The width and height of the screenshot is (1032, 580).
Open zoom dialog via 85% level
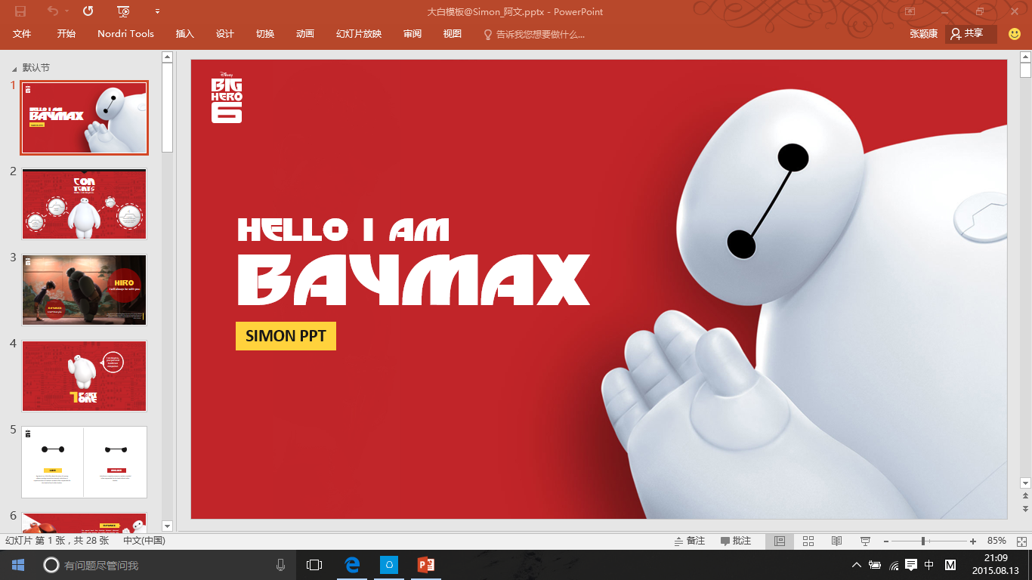[x=996, y=541]
